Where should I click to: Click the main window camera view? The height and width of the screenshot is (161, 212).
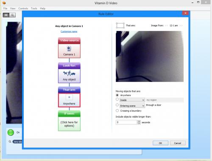tap(14, 73)
